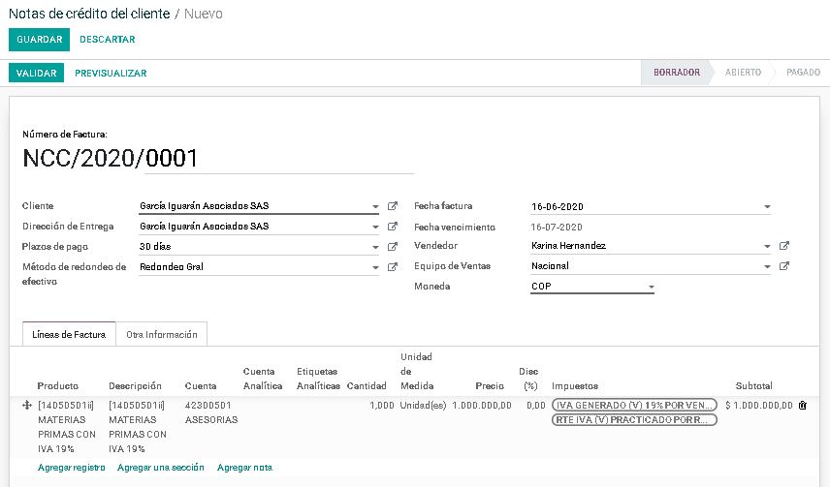Select the ABIERTO status stage
Image resolution: width=830 pixels, height=487 pixels.
click(x=743, y=73)
